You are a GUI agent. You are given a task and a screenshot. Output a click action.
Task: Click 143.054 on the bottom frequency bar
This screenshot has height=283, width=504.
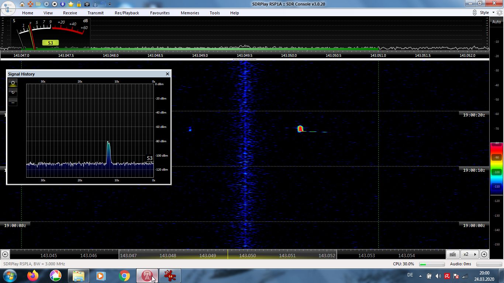click(407, 255)
